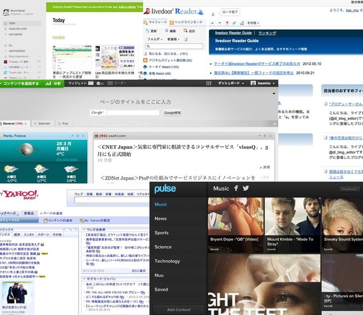The height and width of the screenshot is (315, 363).
Task: Click the 分析 chart icon in the green bar
Action: (54, 83)
